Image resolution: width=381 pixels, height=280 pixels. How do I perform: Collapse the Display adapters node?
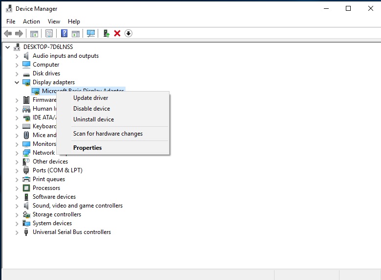(x=17, y=82)
